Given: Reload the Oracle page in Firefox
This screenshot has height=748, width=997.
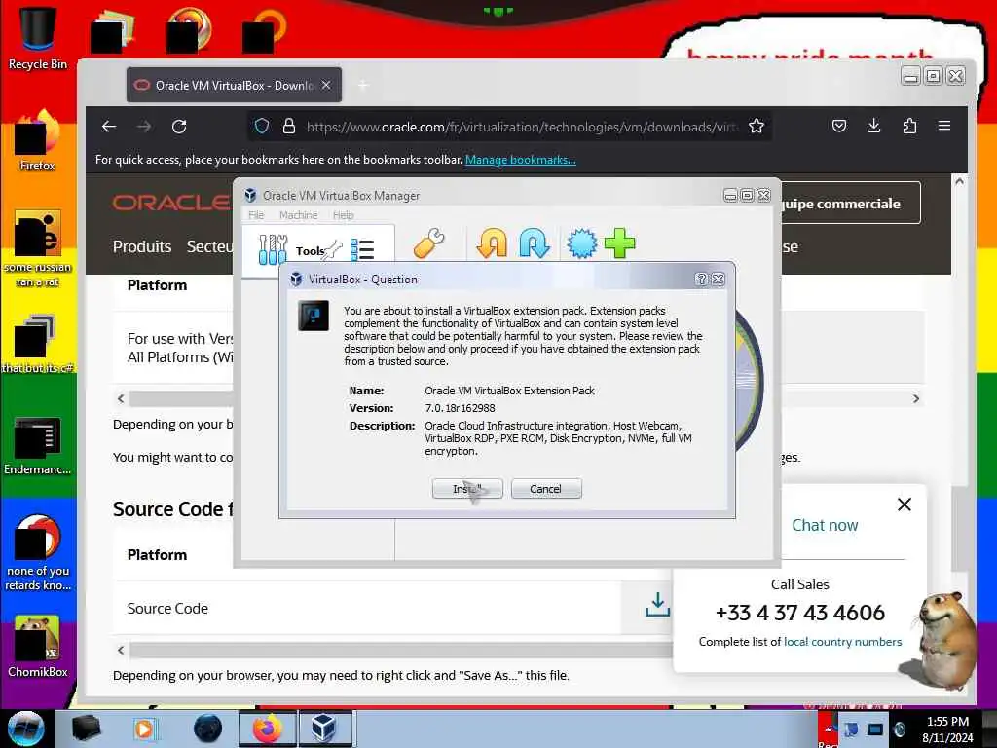Looking at the screenshot, I should pyautogui.click(x=179, y=127).
